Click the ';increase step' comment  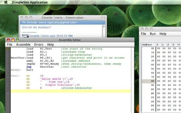(x=73, y=52)
